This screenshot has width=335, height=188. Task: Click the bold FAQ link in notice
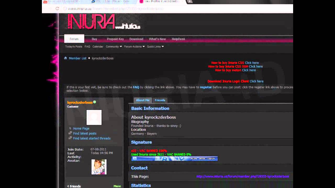[x=136, y=87]
